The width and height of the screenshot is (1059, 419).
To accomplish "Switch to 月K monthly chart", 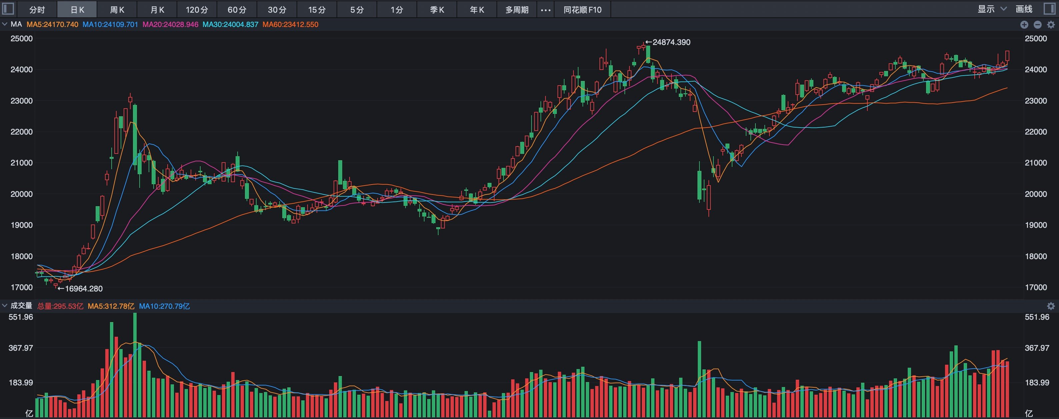I will [157, 9].
